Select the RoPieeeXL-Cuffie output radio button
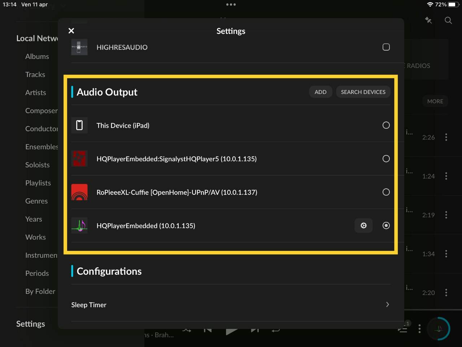This screenshot has width=462, height=347. [x=386, y=192]
